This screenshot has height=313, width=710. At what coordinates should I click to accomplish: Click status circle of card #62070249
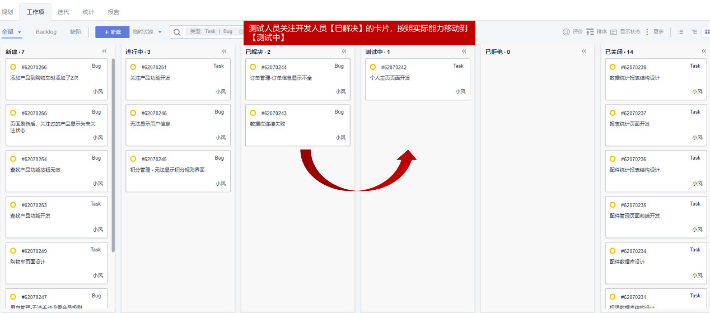click(x=13, y=250)
